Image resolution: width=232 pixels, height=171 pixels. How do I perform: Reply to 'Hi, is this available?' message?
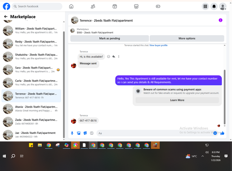click(x=114, y=57)
